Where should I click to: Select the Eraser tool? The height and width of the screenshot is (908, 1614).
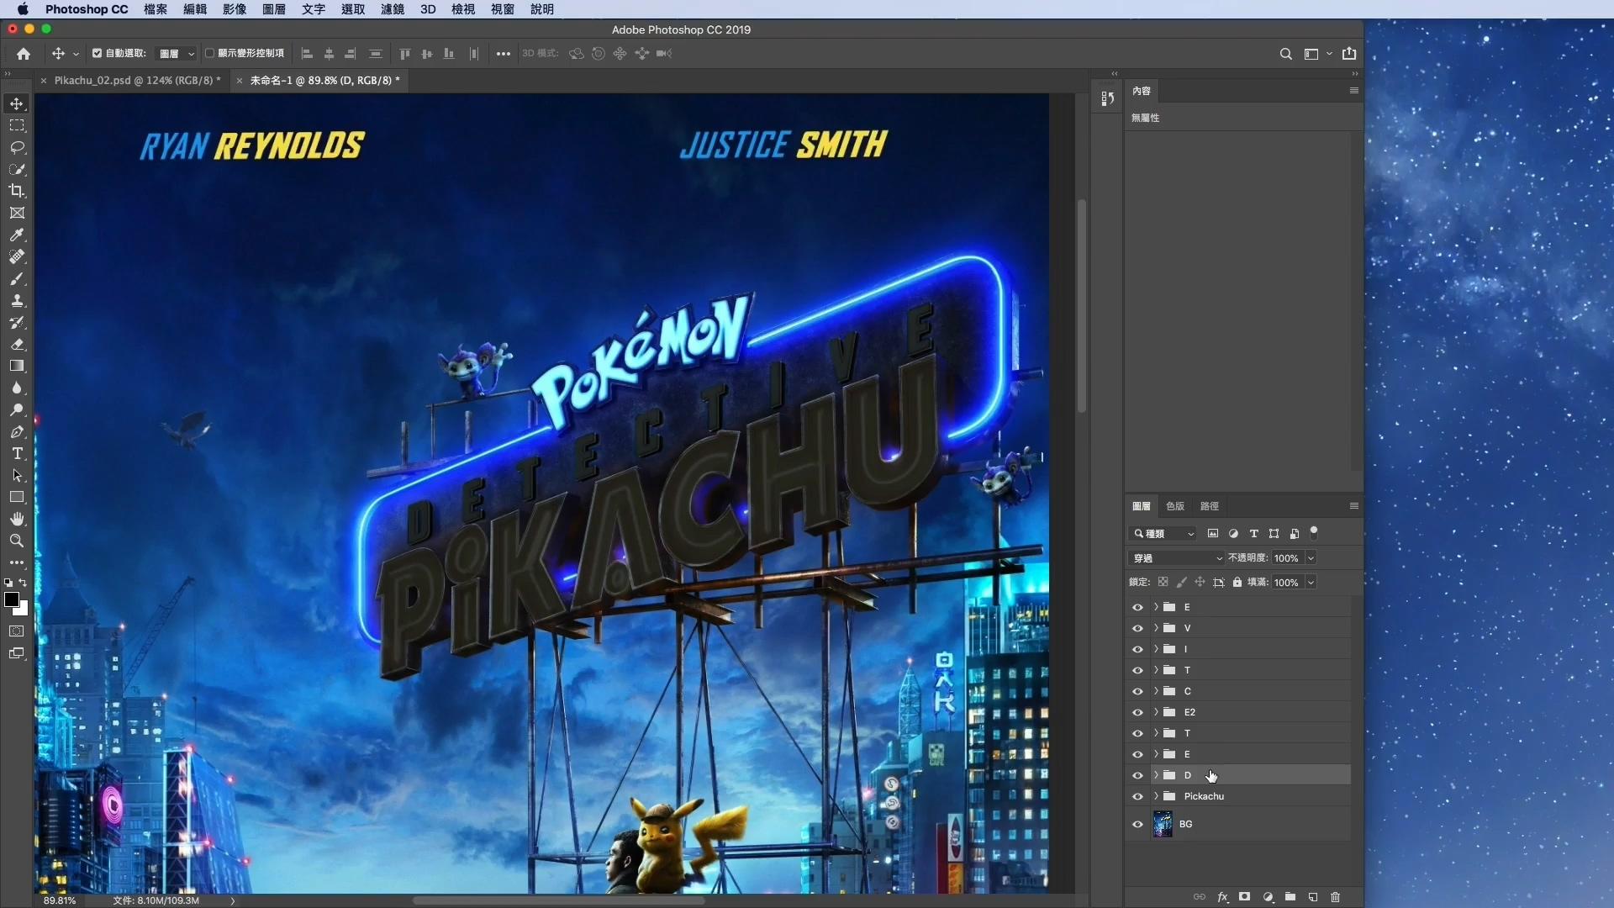(17, 344)
